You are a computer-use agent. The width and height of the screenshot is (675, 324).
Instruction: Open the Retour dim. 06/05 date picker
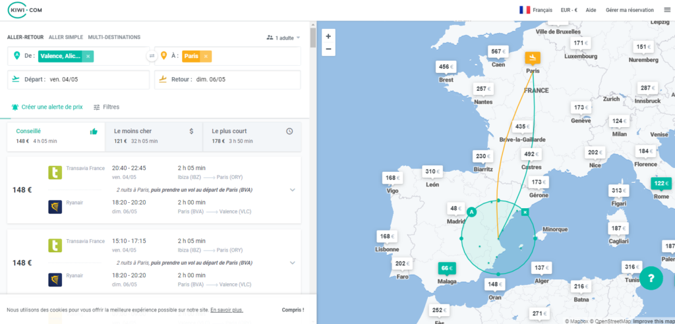tap(227, 80)
